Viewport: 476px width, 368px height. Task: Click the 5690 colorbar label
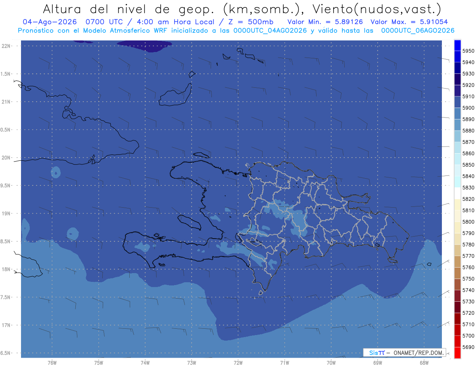coord(468,347)
